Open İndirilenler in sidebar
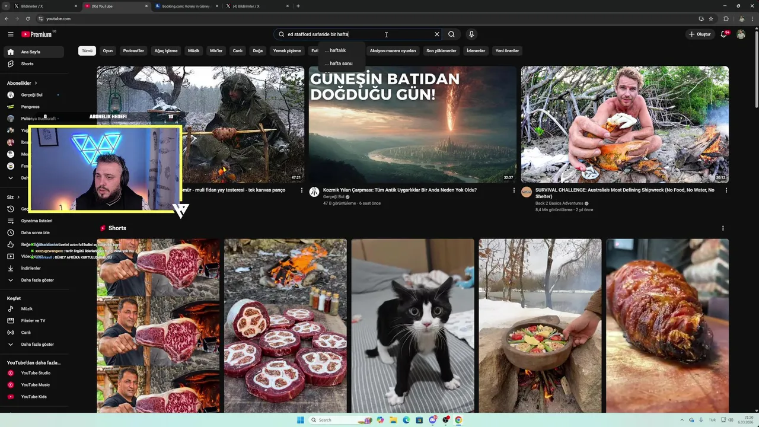 pyautogui.click(x=34, y=268)
